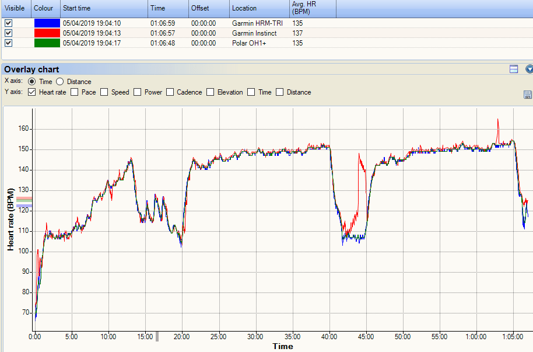Toggle visibility checkbox for Polar OH1+ row
The image size is (533, 352).
click(x=9, y=43)
